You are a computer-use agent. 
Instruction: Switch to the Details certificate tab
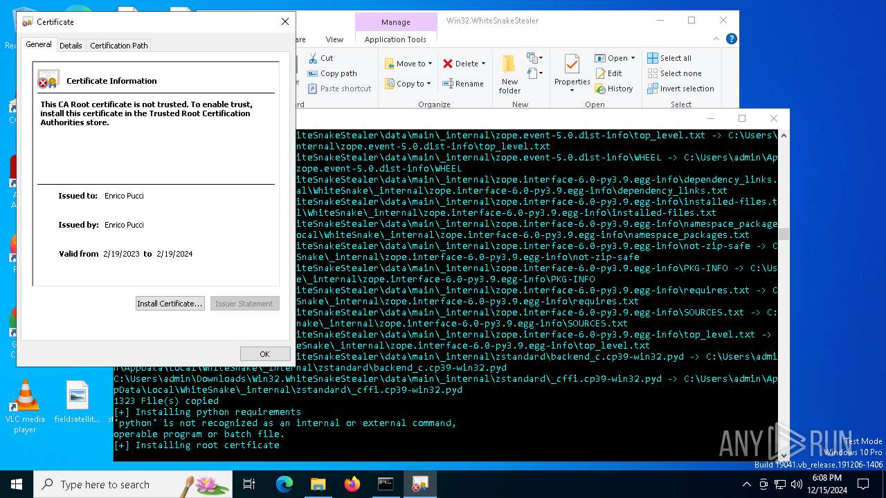[x=71, y=46]
